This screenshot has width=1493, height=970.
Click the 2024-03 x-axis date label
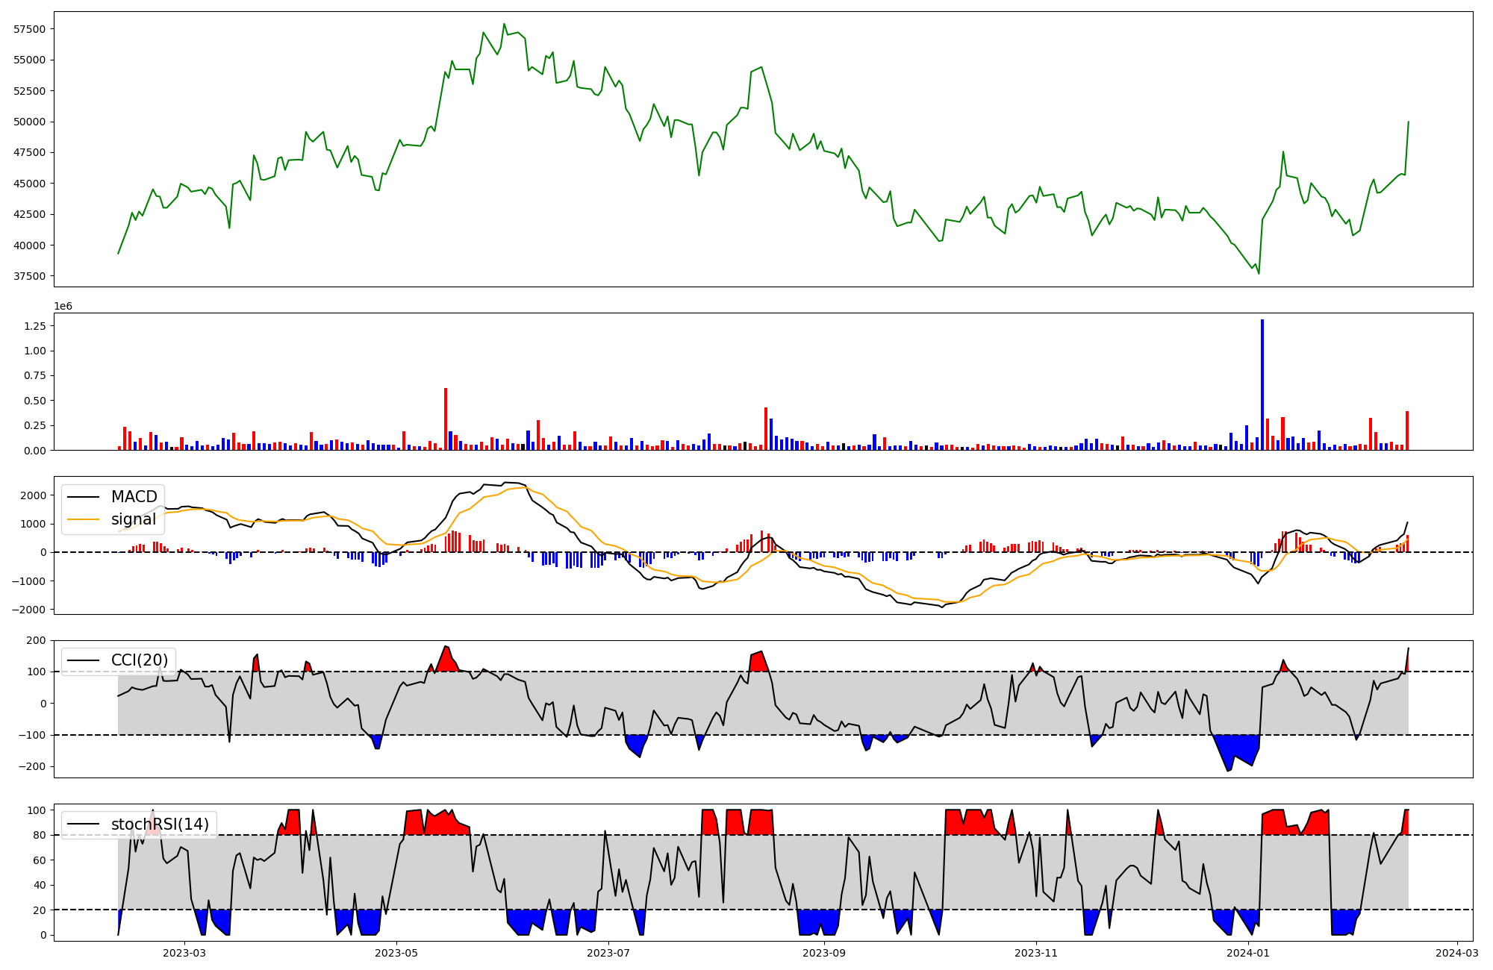1456,953
